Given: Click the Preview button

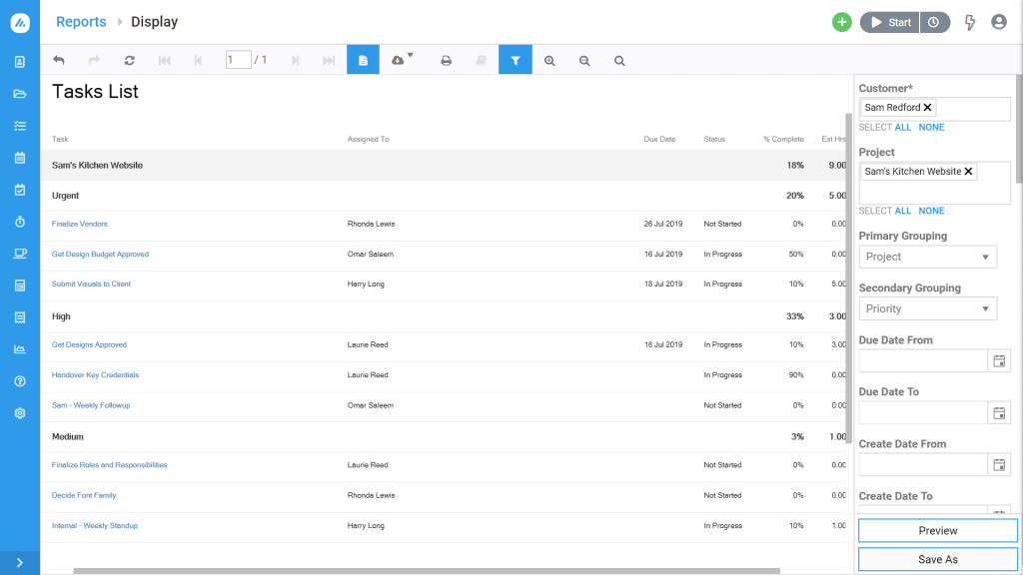Looking at the screenshot, I should pyautogui.click(x=937, y=531).
